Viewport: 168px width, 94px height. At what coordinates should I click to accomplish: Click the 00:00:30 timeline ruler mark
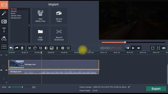pyautogui.click(x=51, y=52)
